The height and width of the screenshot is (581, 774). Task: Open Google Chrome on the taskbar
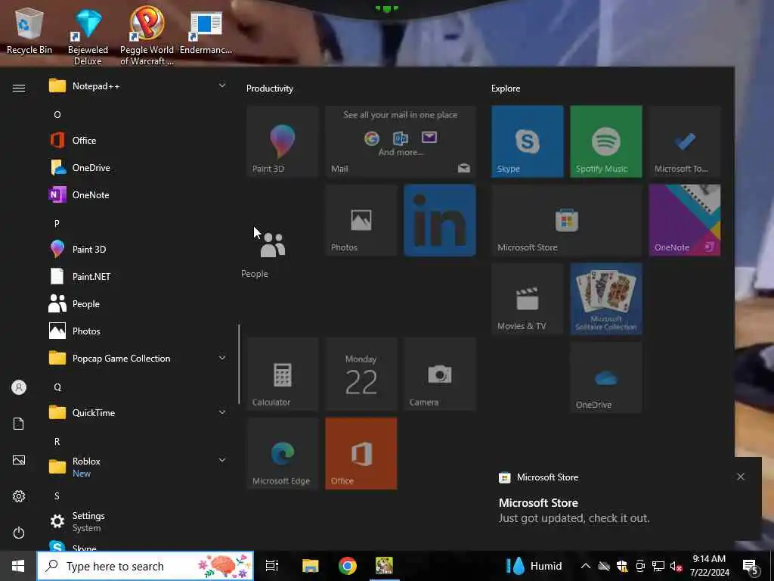tap(348, 566)
